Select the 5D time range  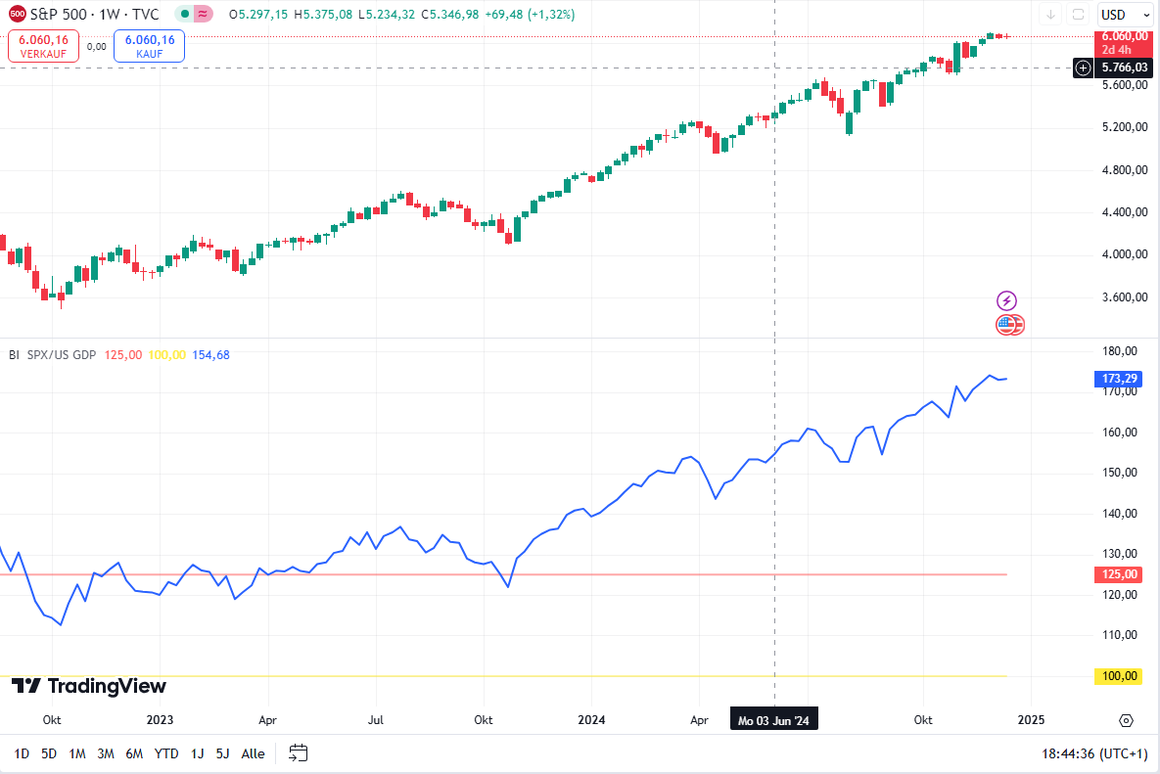(x=49, y=753)
